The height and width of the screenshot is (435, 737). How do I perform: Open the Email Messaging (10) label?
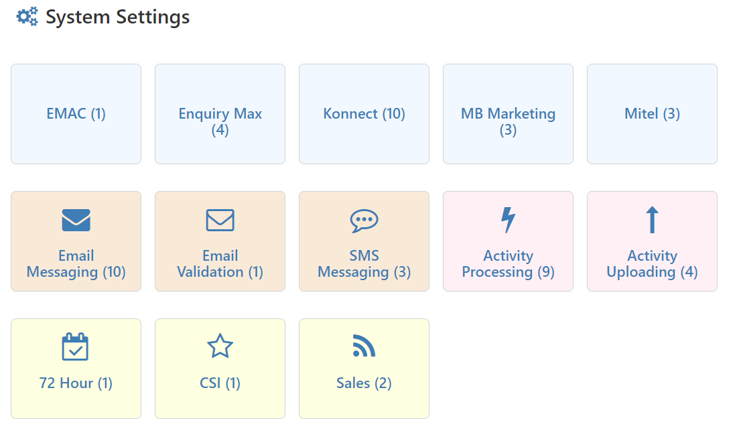[x=76, y=264]
